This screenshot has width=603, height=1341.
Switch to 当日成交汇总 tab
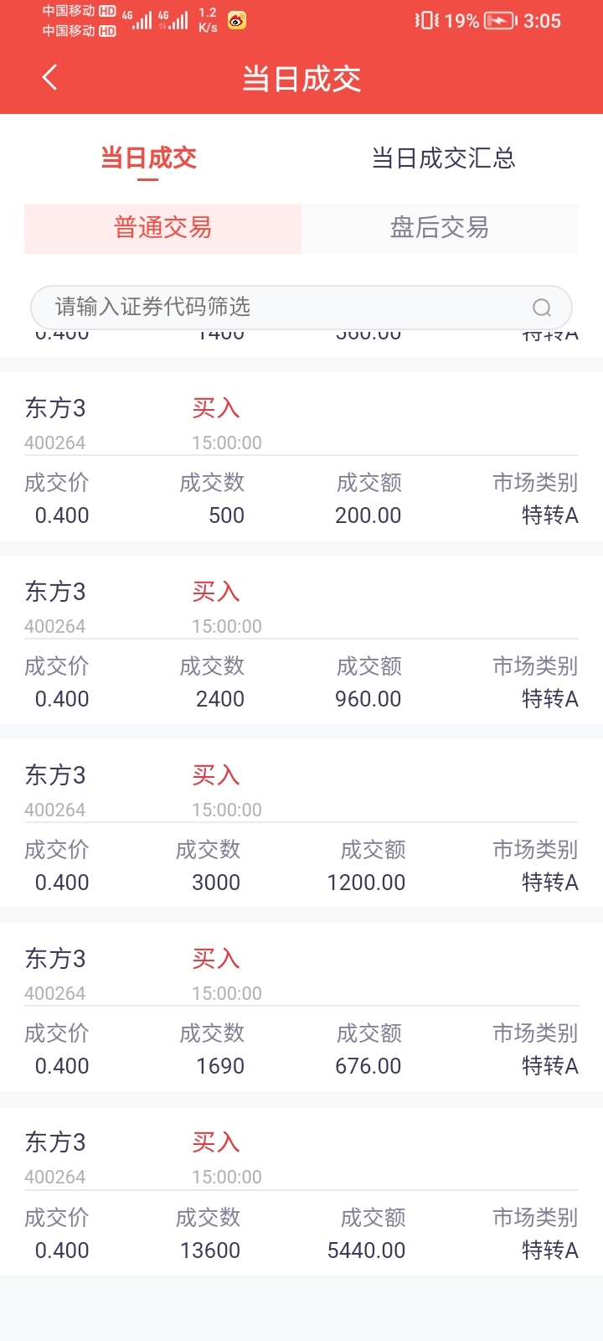tap(443, 158)
